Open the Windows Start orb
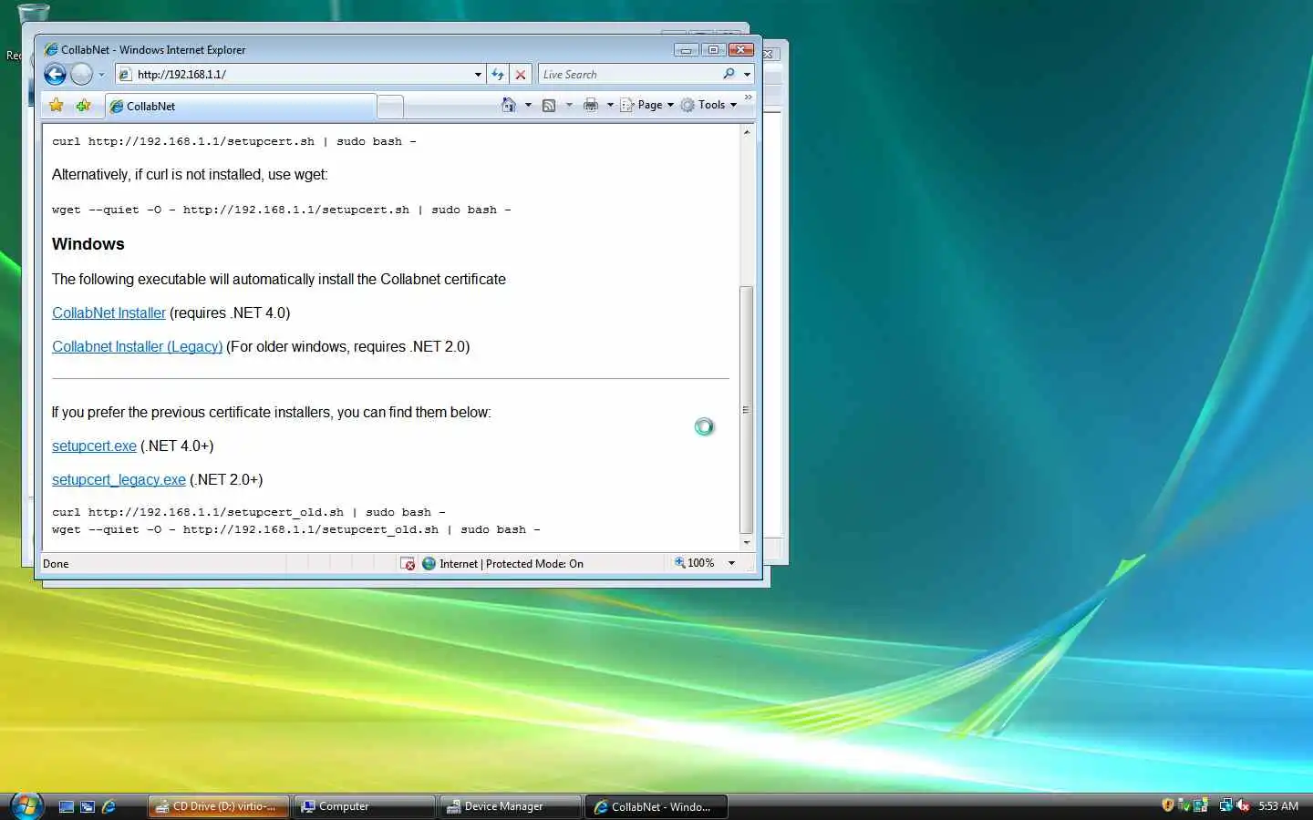 (x=26, y=805)
